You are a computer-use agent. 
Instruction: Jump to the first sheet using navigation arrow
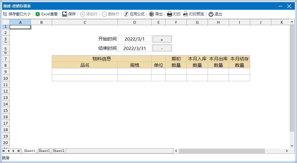pos(4,151)
